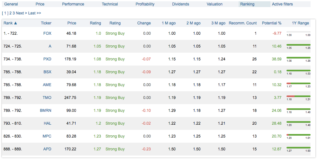
Task: Open the HAL ticker link
Action: pos(48,123)
